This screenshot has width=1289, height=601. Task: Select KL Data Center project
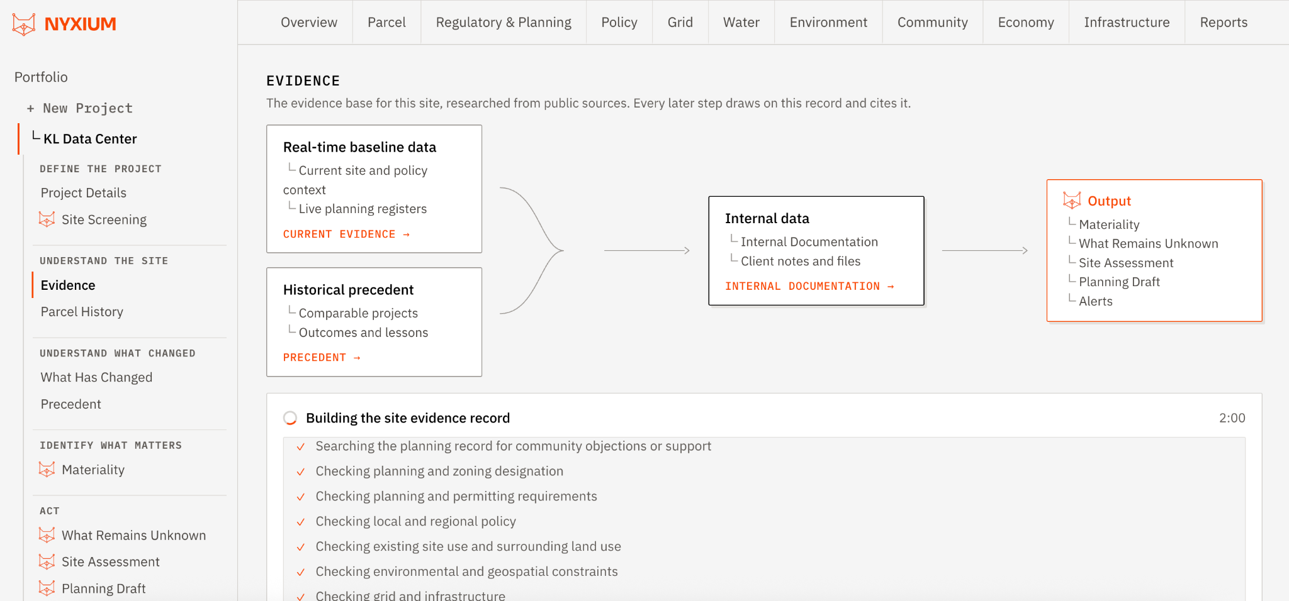(90, 139)
